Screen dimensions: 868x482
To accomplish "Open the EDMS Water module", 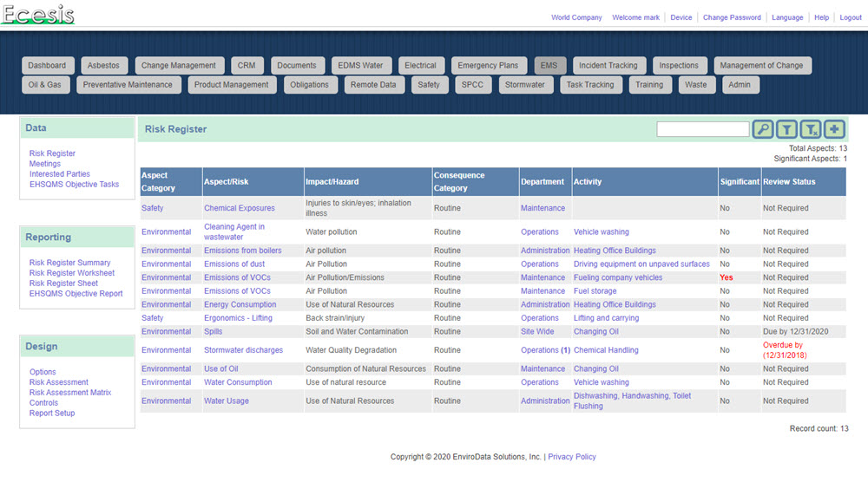I will [361, 65].
